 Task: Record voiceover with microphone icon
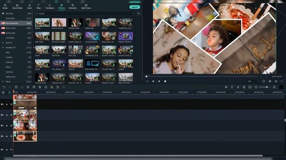[x=238, y=87]
